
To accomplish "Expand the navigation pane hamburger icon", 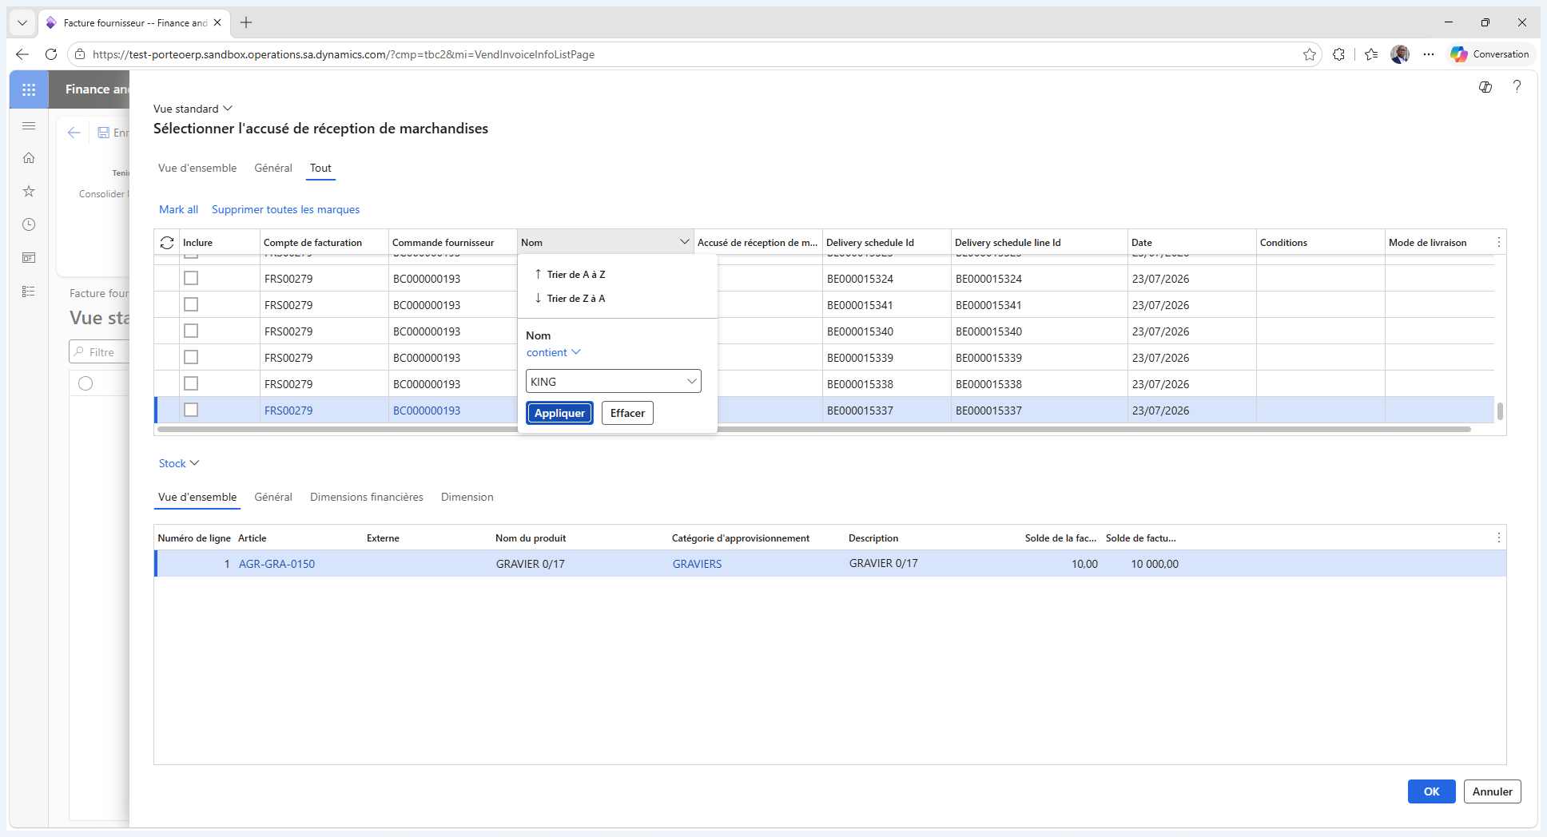I will pos(29,125).
